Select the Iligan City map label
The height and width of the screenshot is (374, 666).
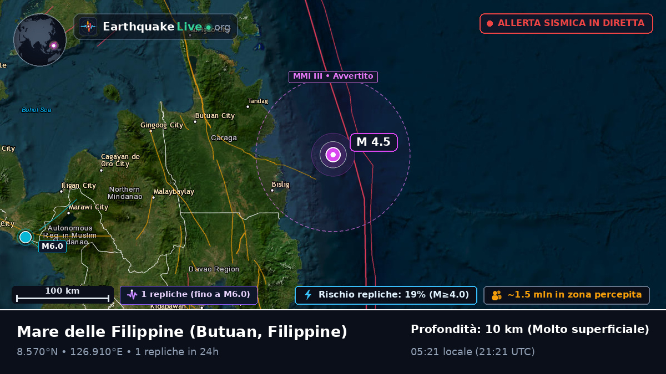click(x=78, y=186)
